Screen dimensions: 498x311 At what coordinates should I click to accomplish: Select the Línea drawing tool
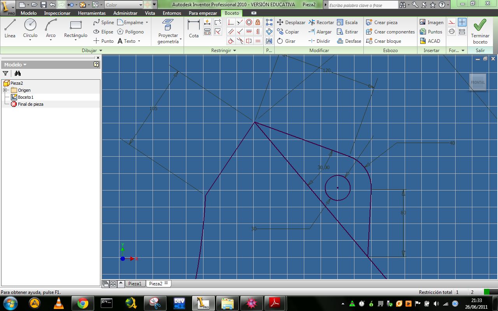(10, 29)
